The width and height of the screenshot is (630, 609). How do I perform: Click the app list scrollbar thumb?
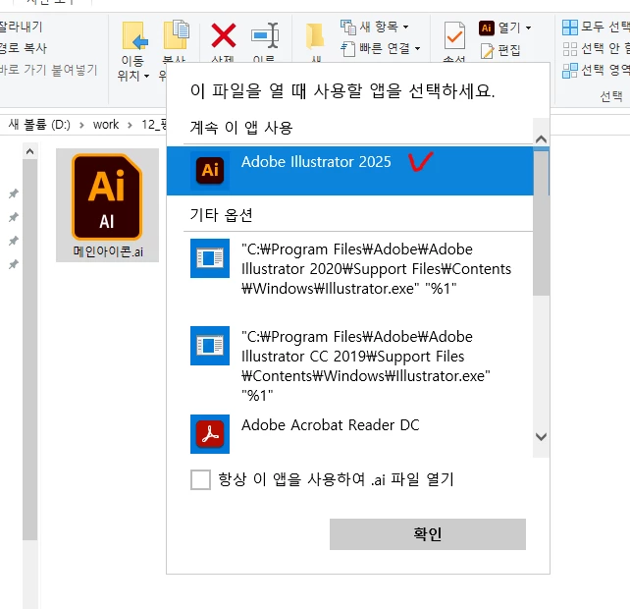pyautogui.click(x=542, y=223)
